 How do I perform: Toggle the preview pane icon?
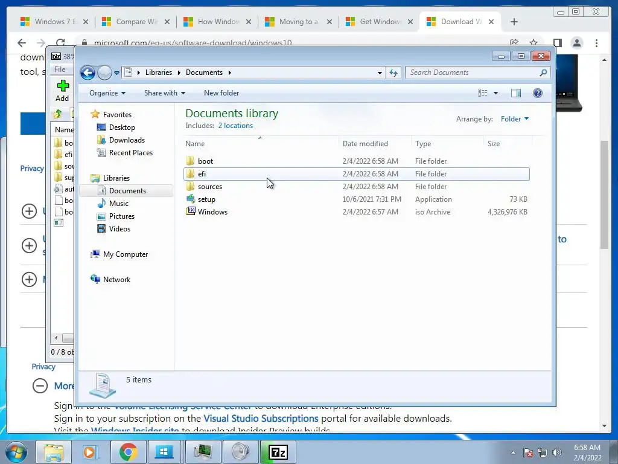tap(516, 93)
